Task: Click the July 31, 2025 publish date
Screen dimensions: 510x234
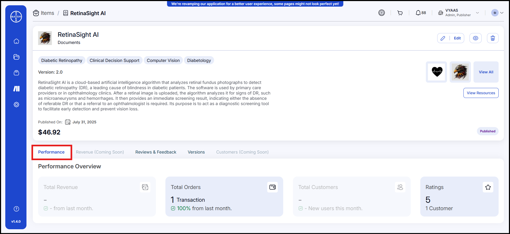Action: click(x=84, y=122)
